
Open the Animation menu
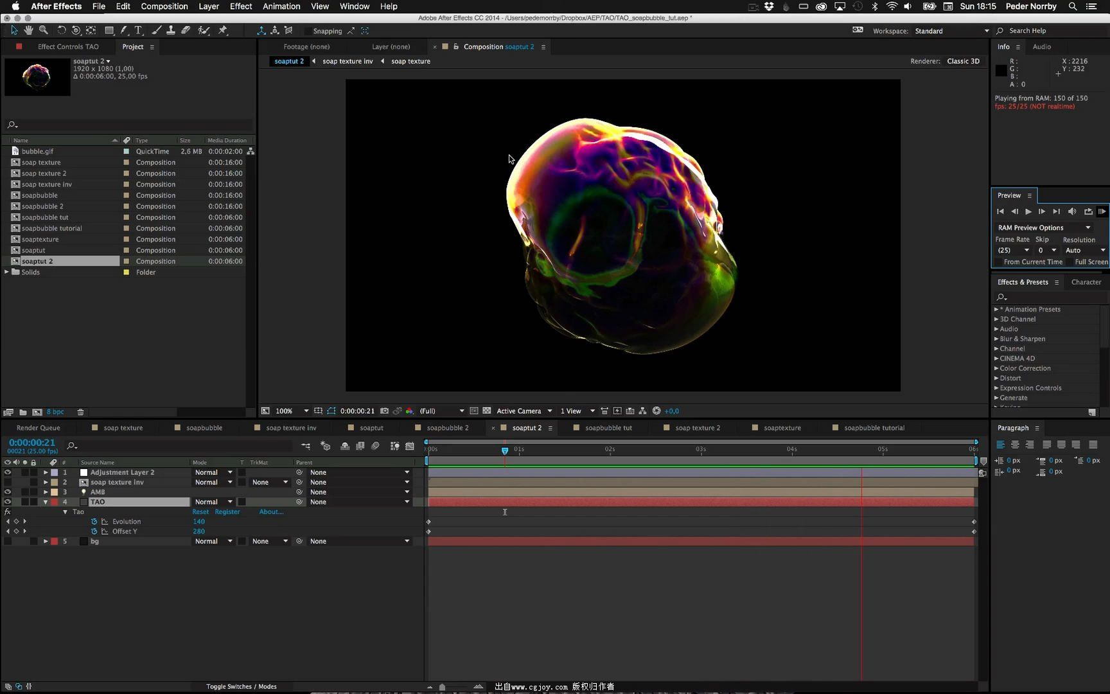pos(281,6)
